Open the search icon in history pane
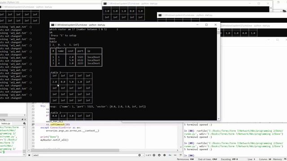The image size is (287, 161). 24,123
